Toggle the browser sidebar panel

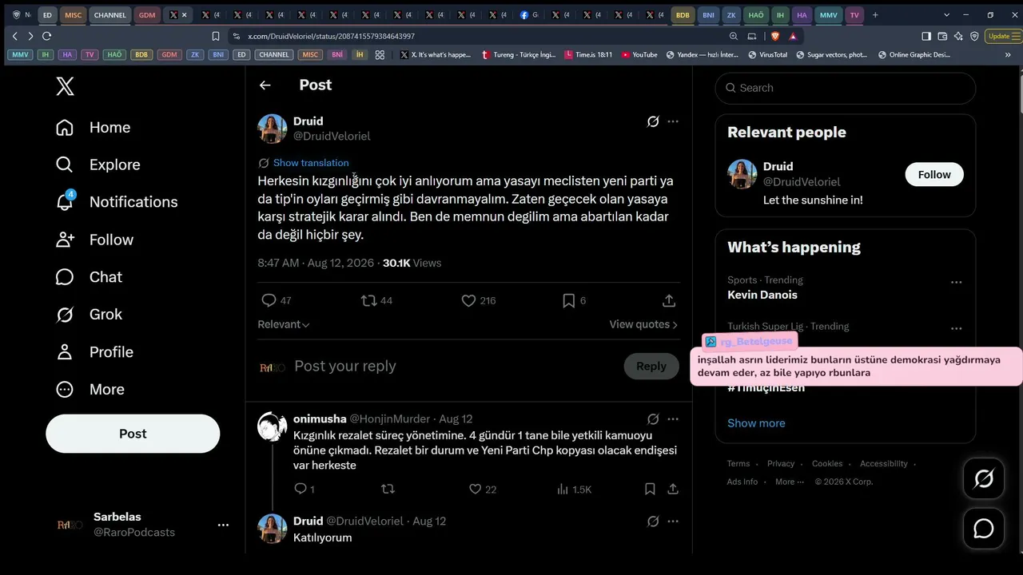tap(926, 36)
